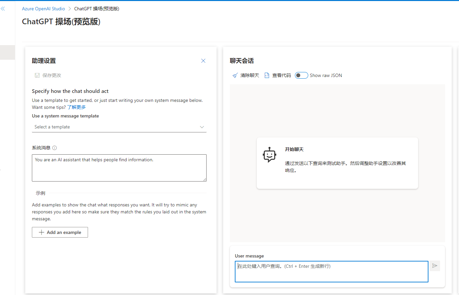Click the 开始聊天 heading text
The height and width of the screenshot is (295, 459).
pos(294,149)
